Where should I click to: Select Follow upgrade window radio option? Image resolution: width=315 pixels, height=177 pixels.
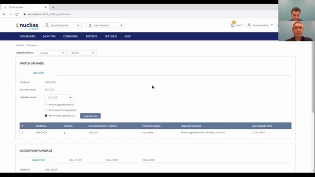(x=46, y=105)
